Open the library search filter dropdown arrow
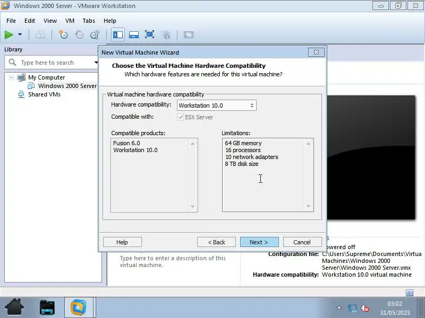 pos(96,63)
